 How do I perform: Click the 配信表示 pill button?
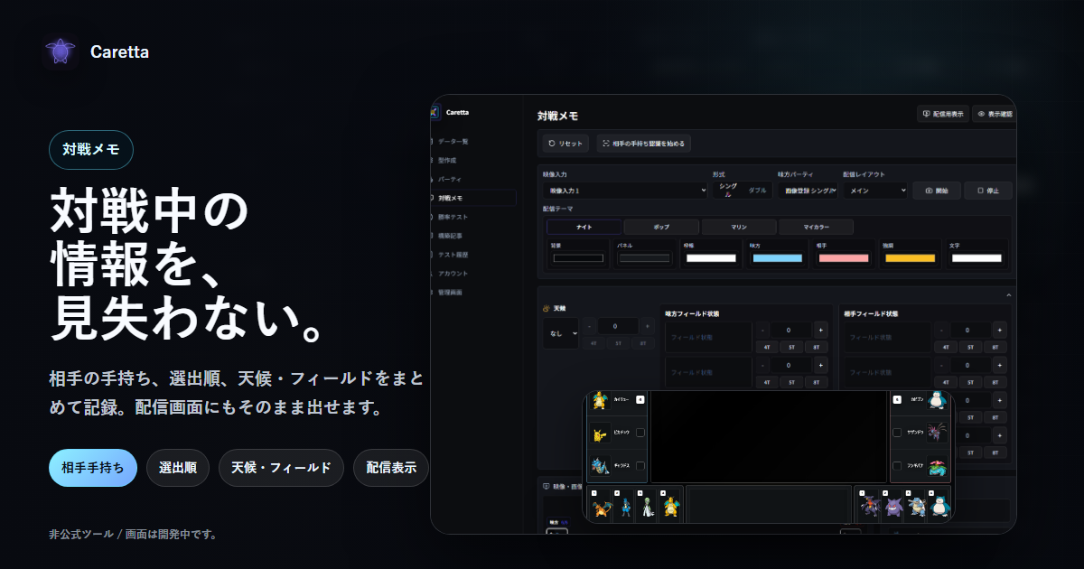click(x=391, y=468)
